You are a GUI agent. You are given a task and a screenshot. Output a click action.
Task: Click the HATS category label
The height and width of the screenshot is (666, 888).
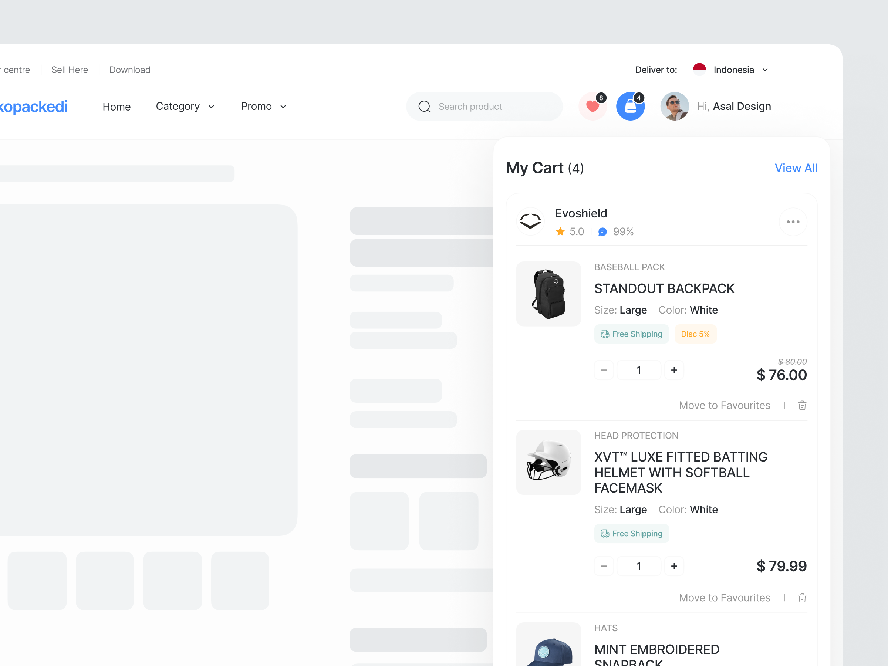point(606,628)
